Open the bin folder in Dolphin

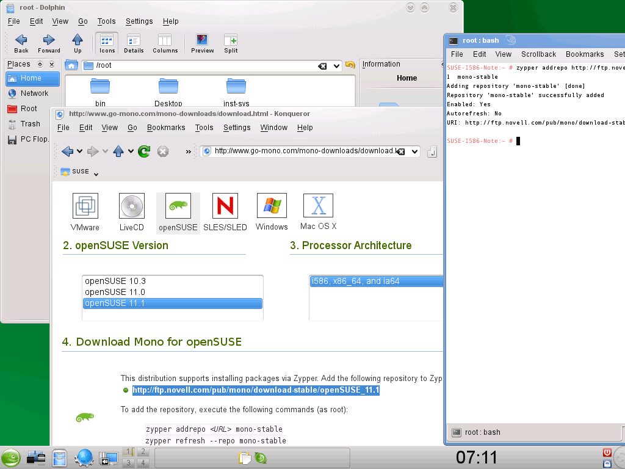pos(100,93)
